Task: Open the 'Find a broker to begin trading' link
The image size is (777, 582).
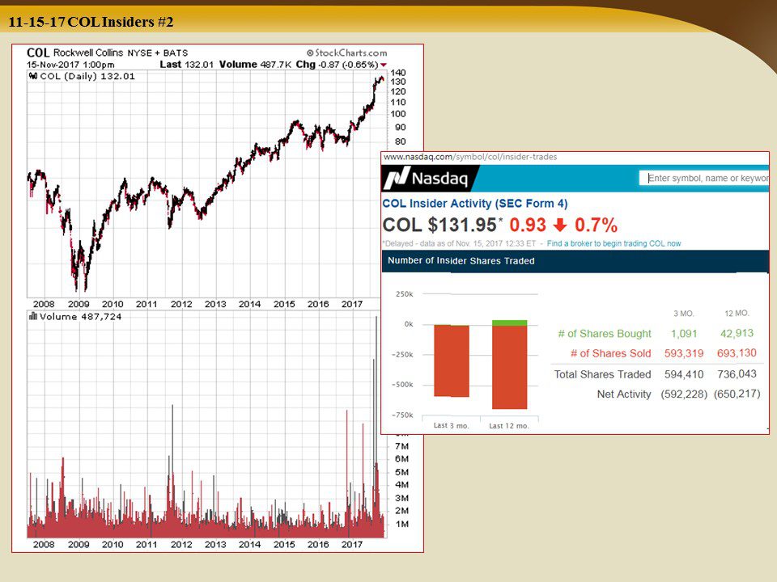Action: [614, 243]
